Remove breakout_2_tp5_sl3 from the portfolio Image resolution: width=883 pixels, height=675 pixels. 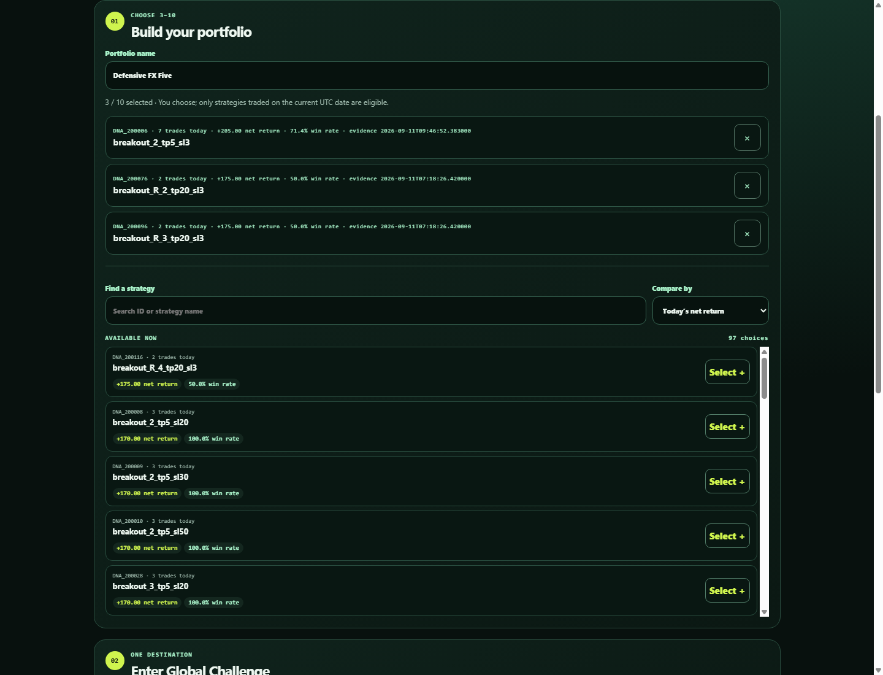coord(747,137)
